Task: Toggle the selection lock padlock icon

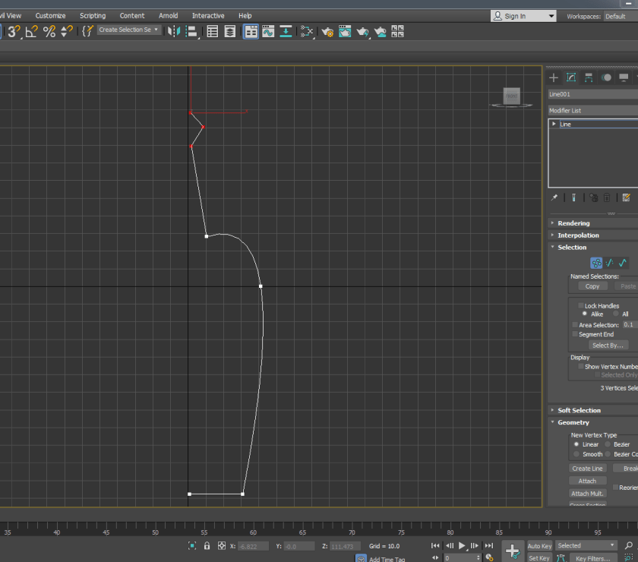Action: click(x=207, y=546)
